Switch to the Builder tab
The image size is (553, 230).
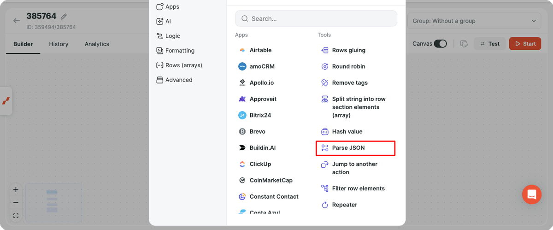point(23,44)
